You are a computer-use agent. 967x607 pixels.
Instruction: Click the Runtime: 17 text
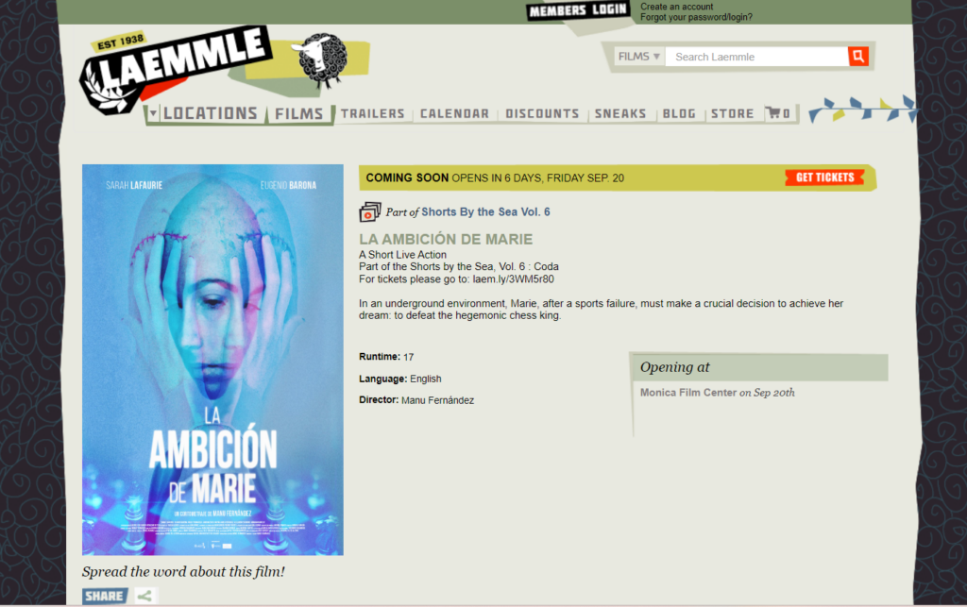pyautogui.click(x=386, y=357)
